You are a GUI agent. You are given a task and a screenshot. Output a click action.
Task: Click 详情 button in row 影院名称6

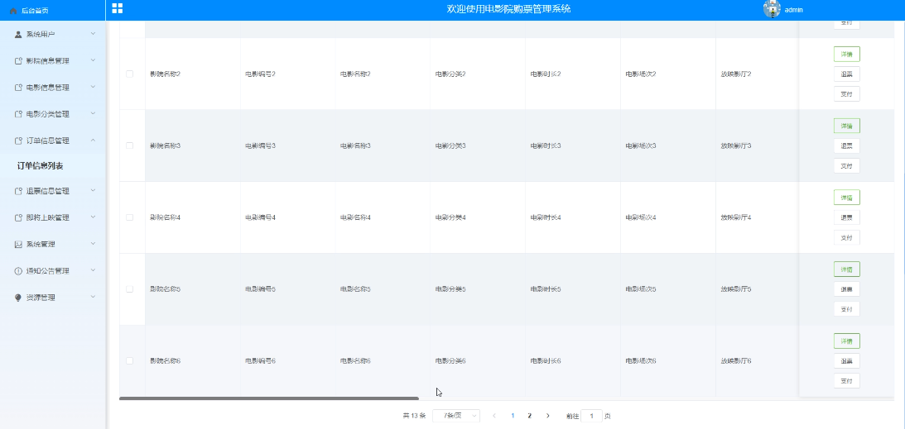847,341
